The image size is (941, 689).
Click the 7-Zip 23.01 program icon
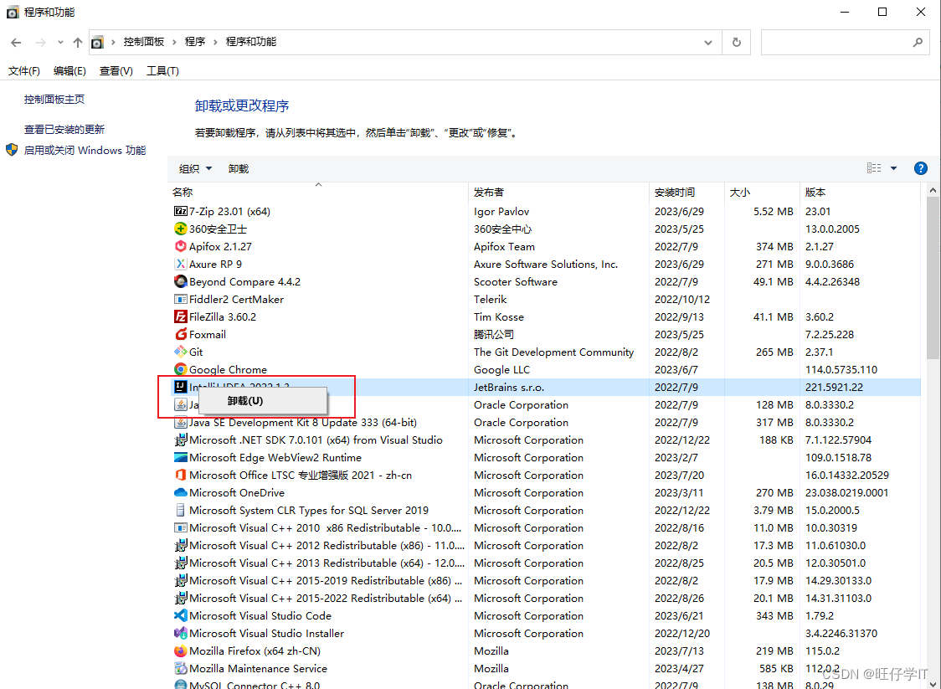(x=180, y=211)
